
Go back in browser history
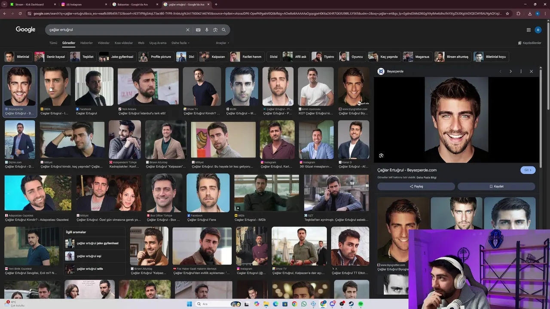4,13
